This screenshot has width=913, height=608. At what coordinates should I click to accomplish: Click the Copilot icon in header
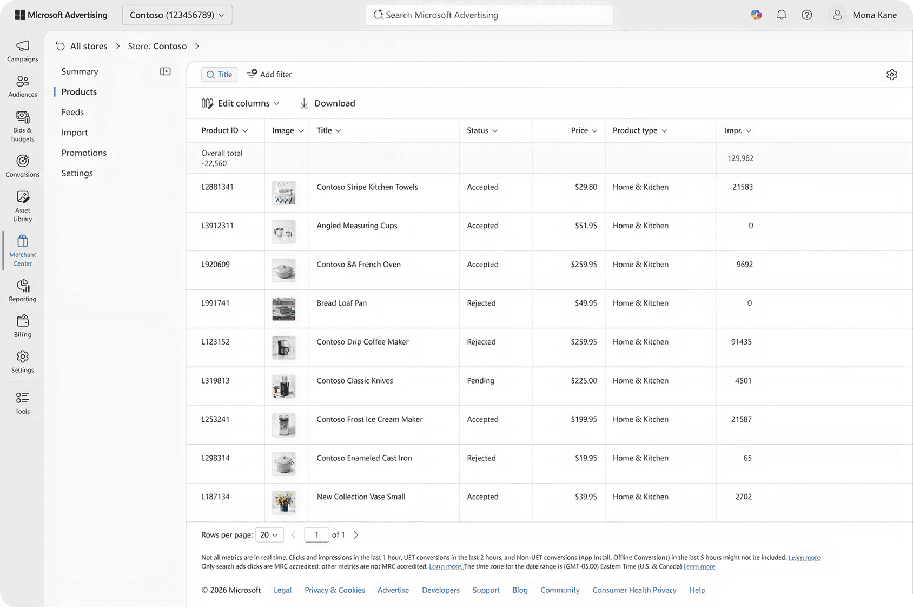click(756, 15)
